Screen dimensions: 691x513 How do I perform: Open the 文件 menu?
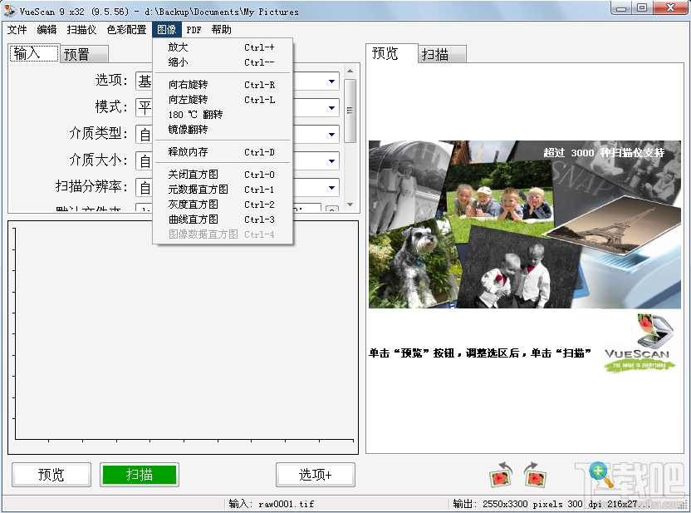tap(18, 29)
